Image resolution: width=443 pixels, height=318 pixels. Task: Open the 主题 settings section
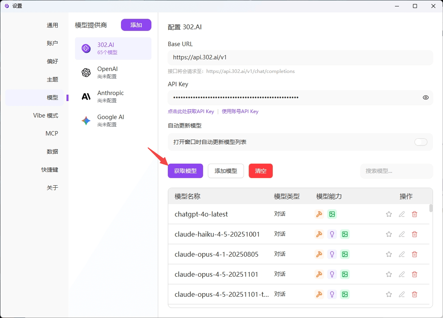pyautogui.click(x=52, y=79)
